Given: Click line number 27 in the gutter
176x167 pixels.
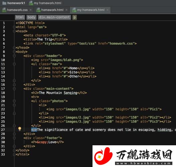Looking at the screenshot, I should pos(3,130).
